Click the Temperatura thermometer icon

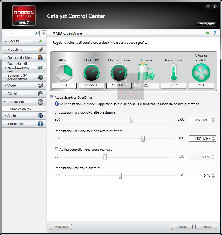pos(174,72)
